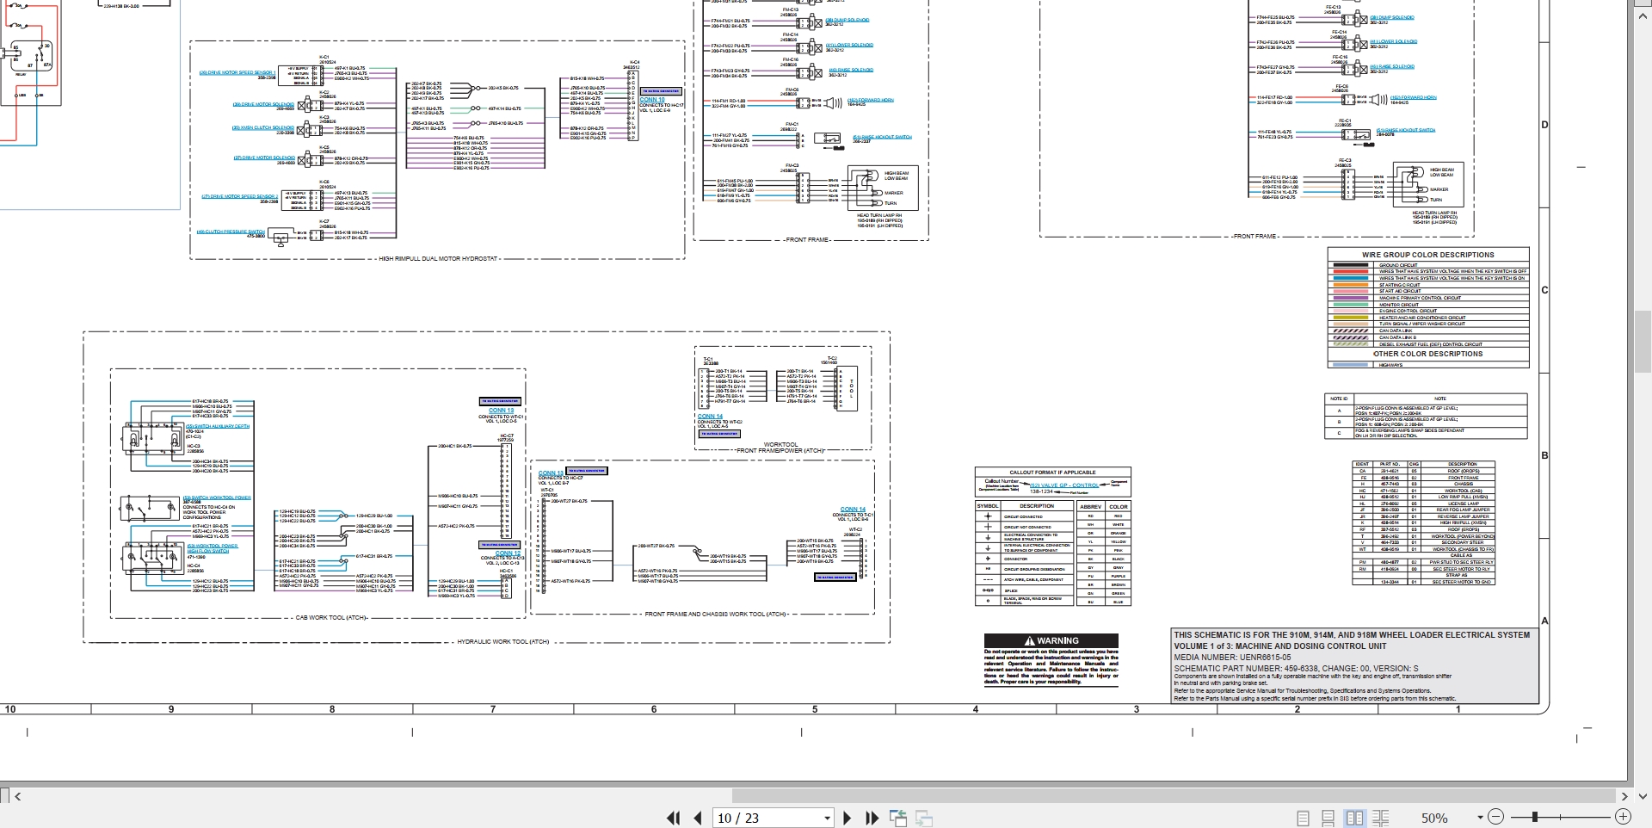Click the horizontal scrollbar right arrow
Image resolution: width=1652 pixels, height=828 pixels.
click(x=1624, y=796)
